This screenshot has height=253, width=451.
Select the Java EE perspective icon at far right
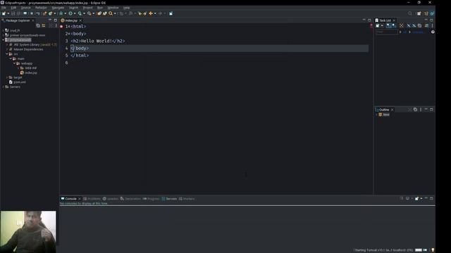click(x=432, y=13)
